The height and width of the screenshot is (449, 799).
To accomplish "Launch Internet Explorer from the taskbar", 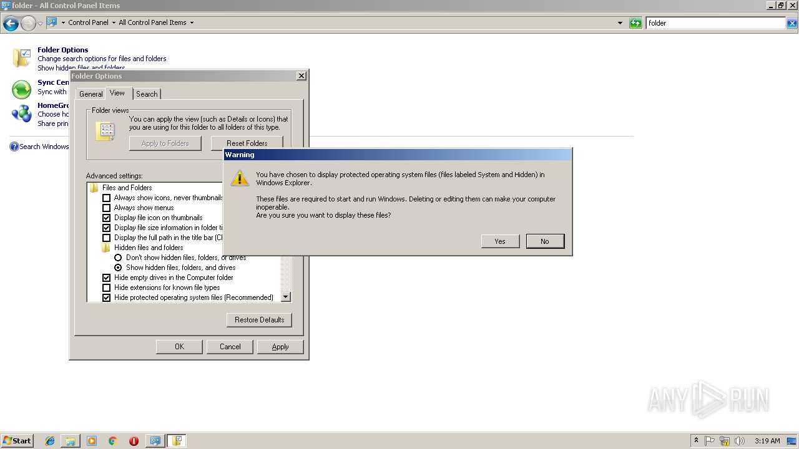I will tap(50, 441).
